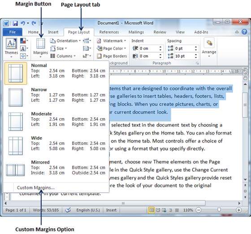Screen dimensions: 251x234
Task: Toggle Insert mode in status bar
Action: click(x=111, y=210)
